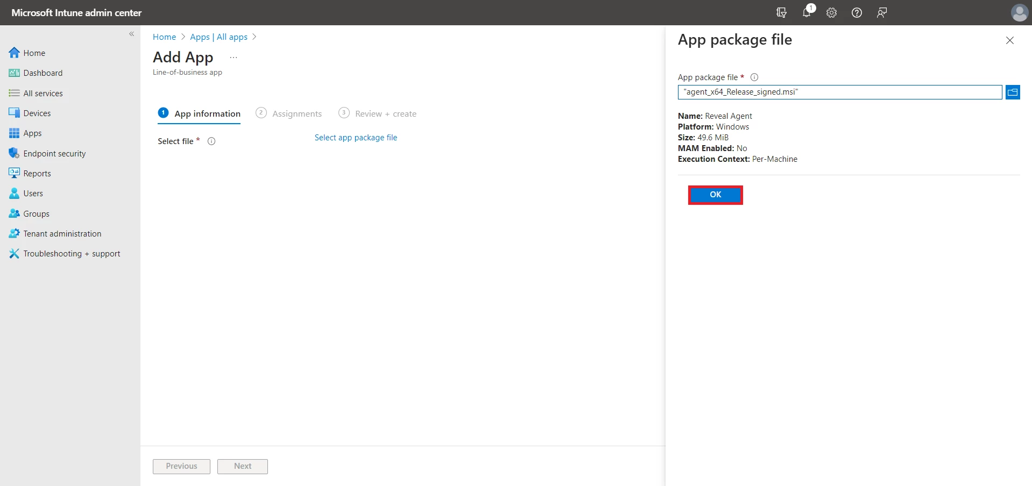1032x486 pixels.
Task: Click the breadcrumb chevron after All apps
Action: pos(255,37)
